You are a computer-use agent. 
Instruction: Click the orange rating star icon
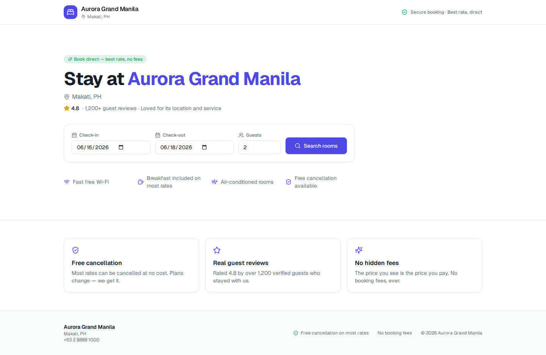(67, 108)
